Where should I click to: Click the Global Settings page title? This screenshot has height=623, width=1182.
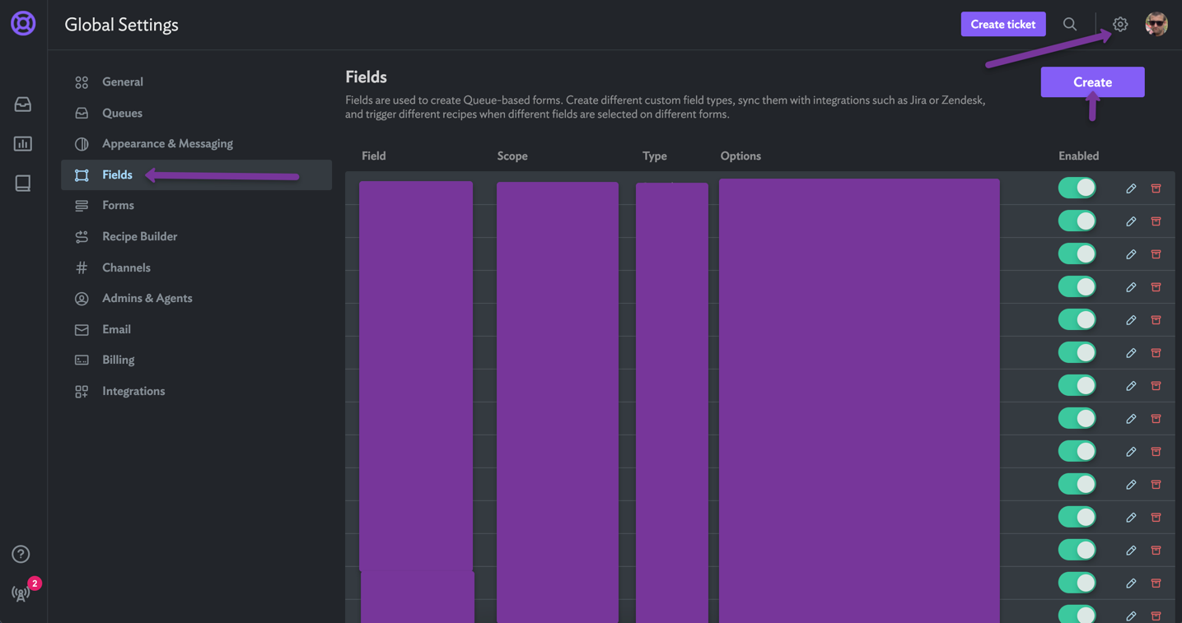coord(121,25)
